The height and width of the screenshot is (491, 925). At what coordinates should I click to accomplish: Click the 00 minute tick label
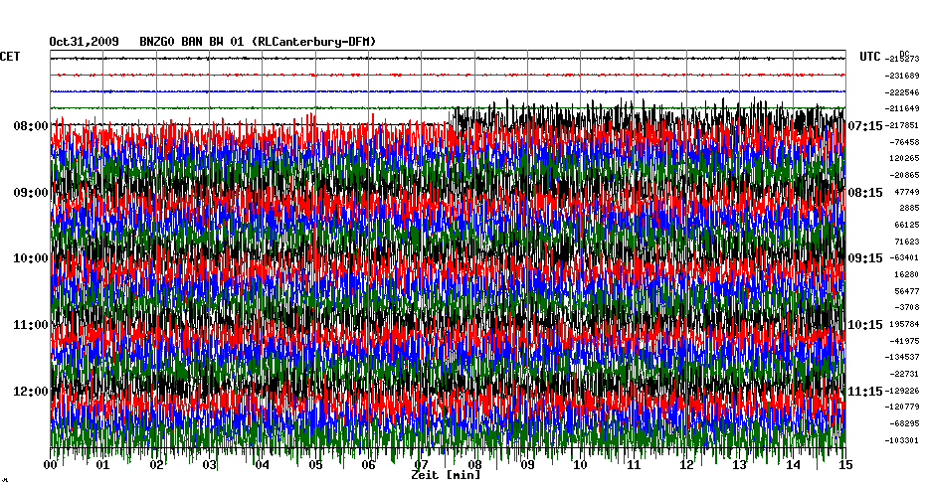pos(51,465)
